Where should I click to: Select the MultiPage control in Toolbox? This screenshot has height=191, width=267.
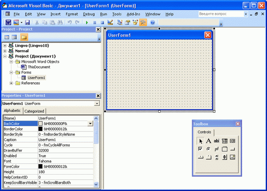pyautogui.click(x=208, y=157)
